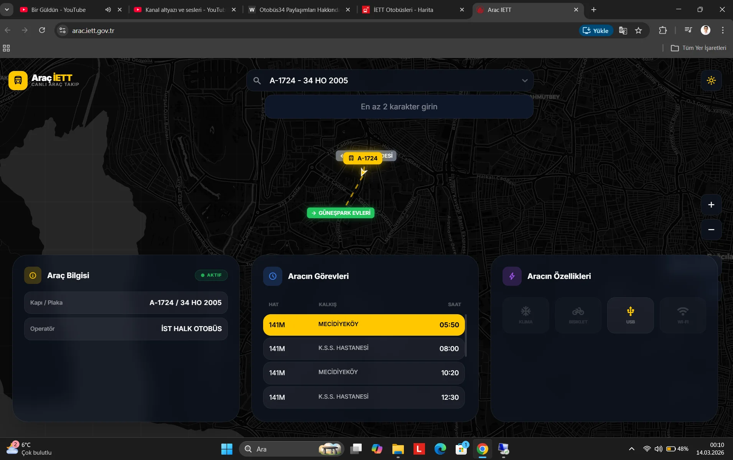Image resolution: width=733 pixels, height=460 pixels.
Task: Click the vehicle search input field
Action: pyautogui.click(x=387, y=81)
